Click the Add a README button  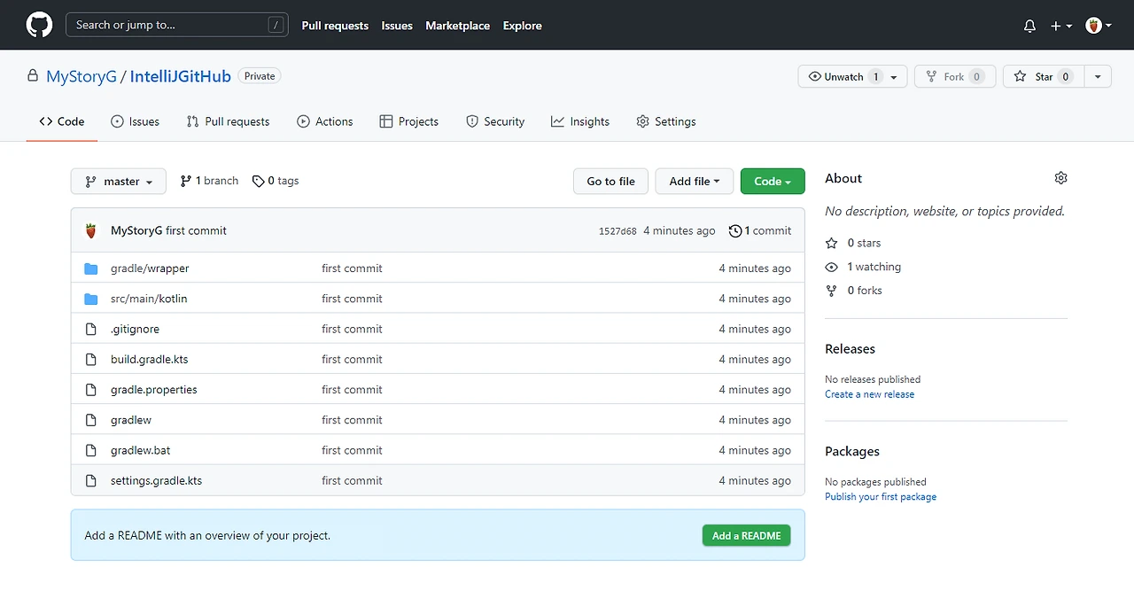[x=746, y=535]
